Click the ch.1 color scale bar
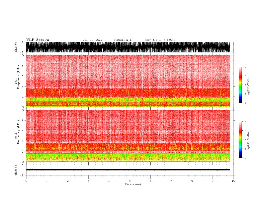 (x=240, y=85)
